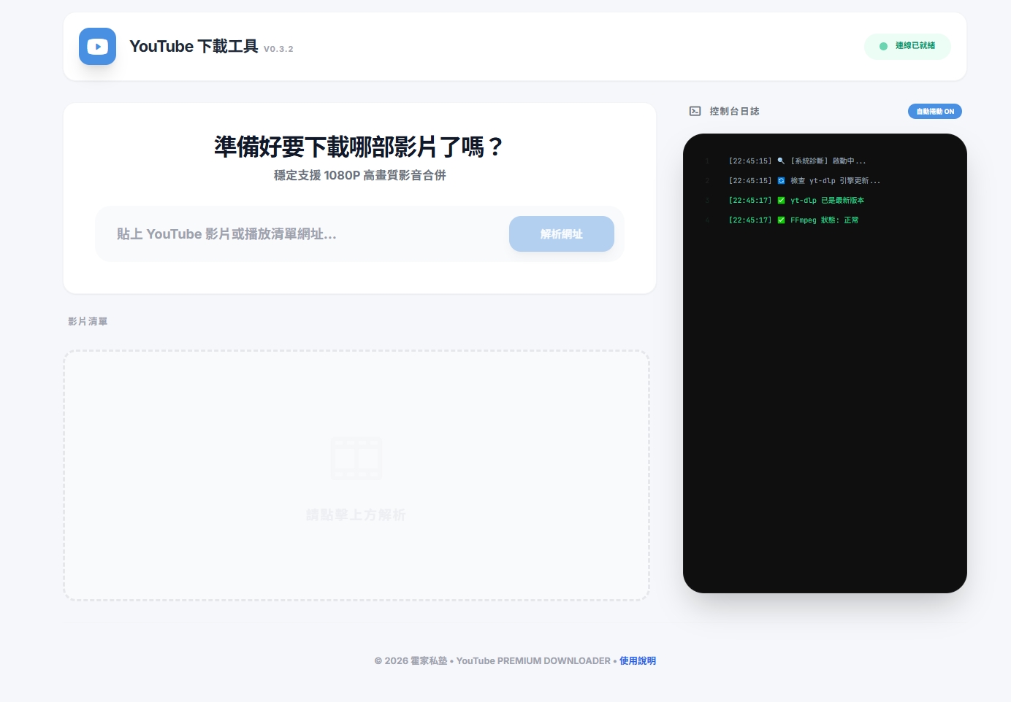Screen dimensions: 1011x702
Task: Click the blue refresh icon in yt-dlp update log
Action: tap(781, 181)
